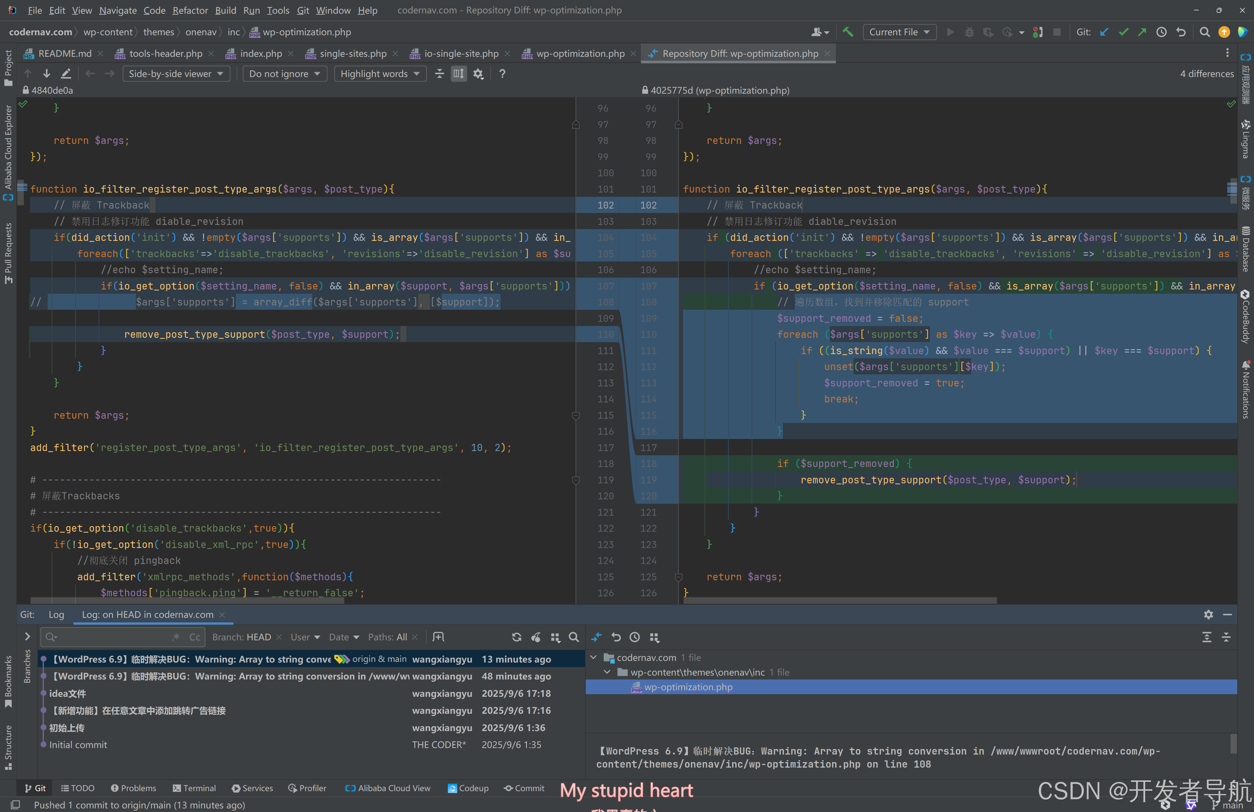1254x812 pixels.
Task: Clear the Paths: All filter
Action: [x=415, y=637]
